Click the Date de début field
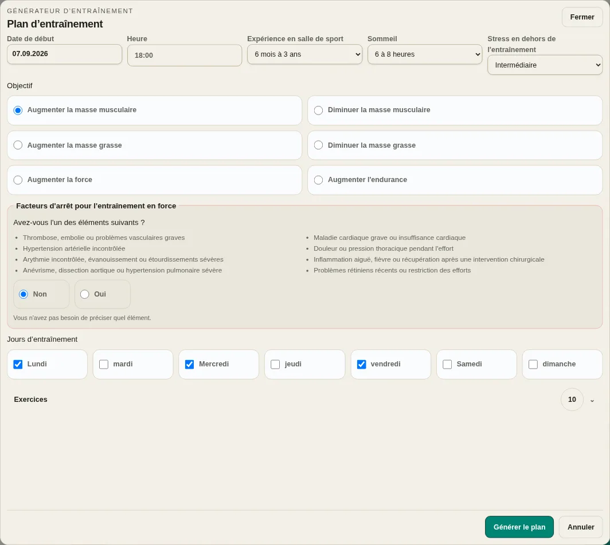610x545 pixels. point(65,54)
